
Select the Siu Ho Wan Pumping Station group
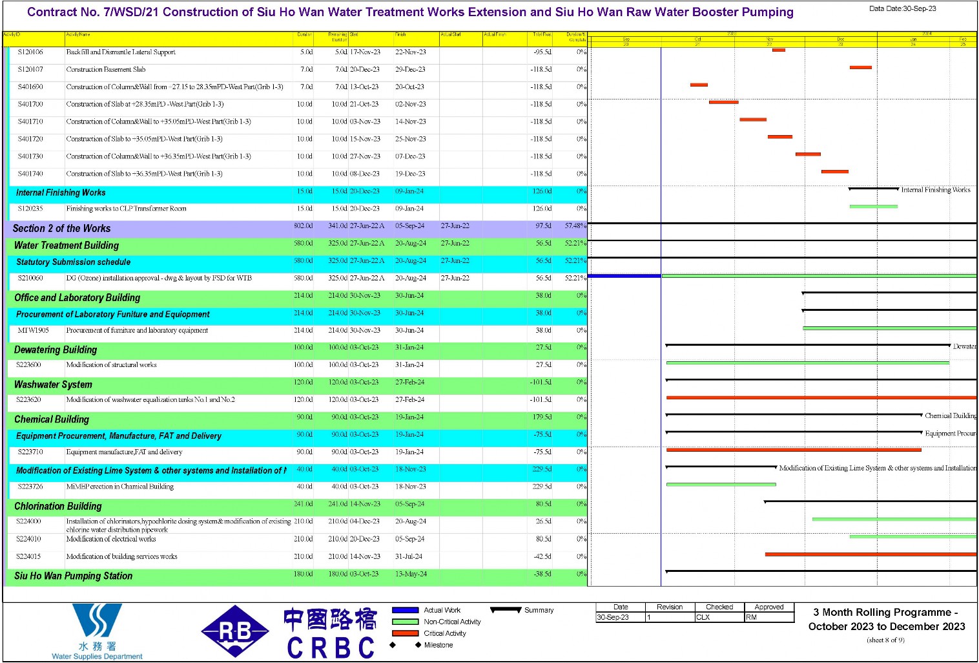pos(298,577)
